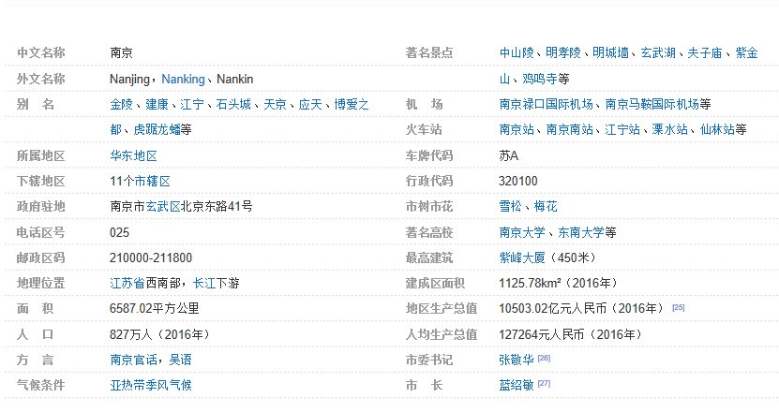Screen dimensions: 779x412
Task: Select the 中文名称 value 南京
Action: click(x=122, y=52)
